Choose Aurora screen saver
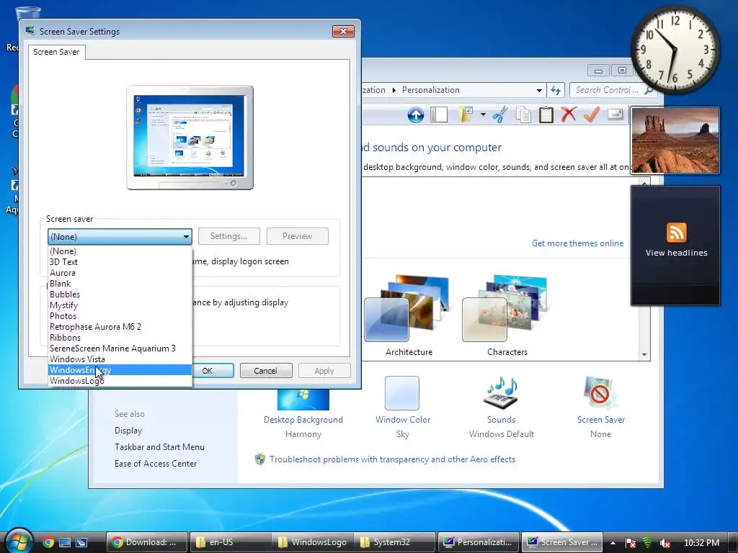This screenshot has height=553, width=738. [120, 273]
